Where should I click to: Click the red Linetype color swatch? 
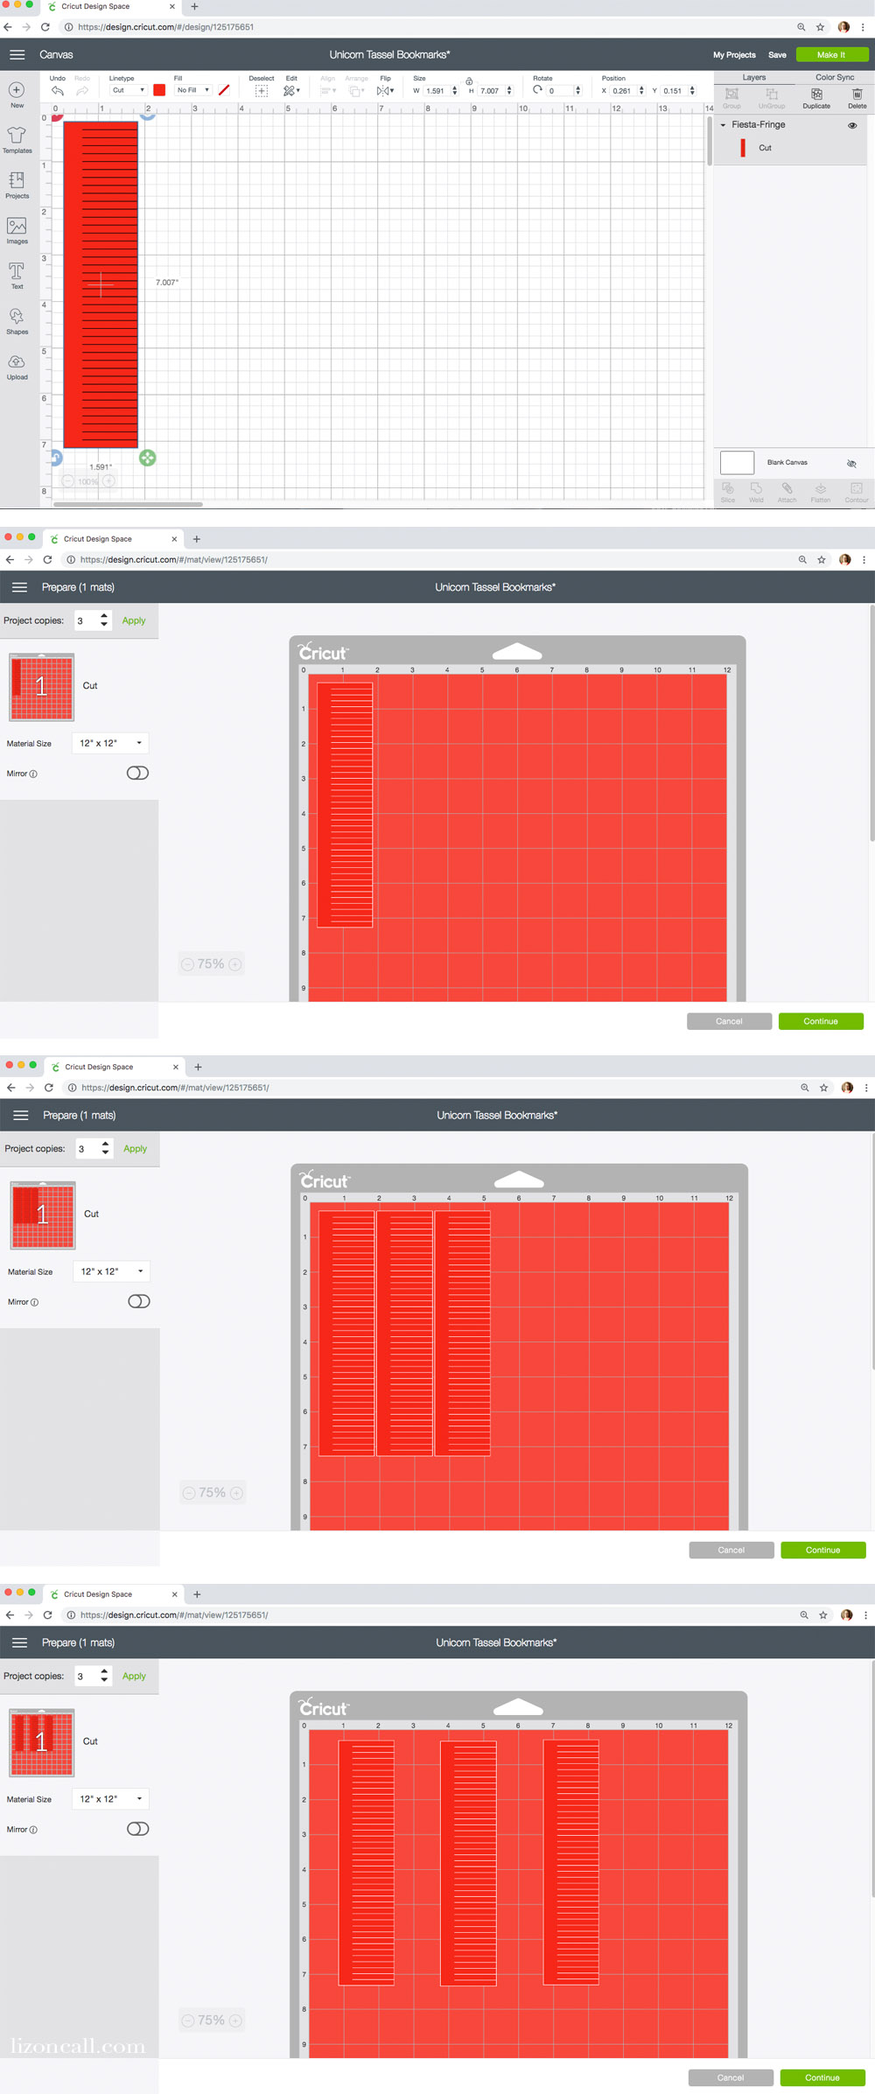coord(159,90)
